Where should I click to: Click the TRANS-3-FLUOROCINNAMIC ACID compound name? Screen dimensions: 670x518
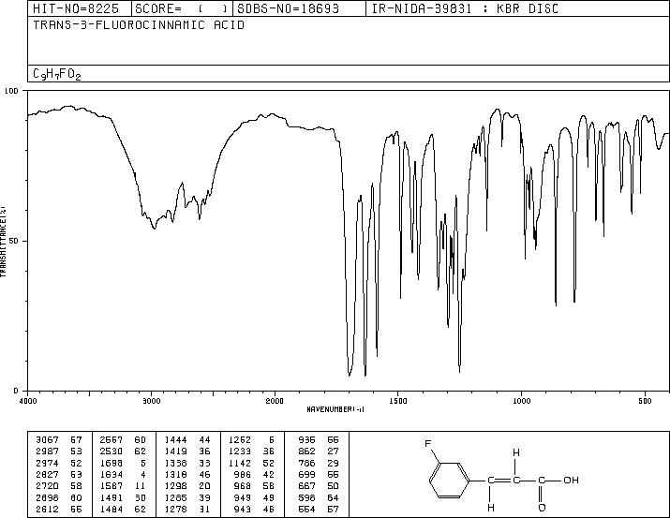tap(139, 24)
